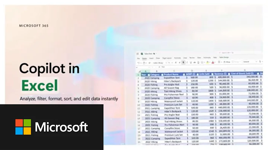Viewport: 268px width, 150px height.
Task: Toggle Italic formatting in the ribbon
Action: 187,62
